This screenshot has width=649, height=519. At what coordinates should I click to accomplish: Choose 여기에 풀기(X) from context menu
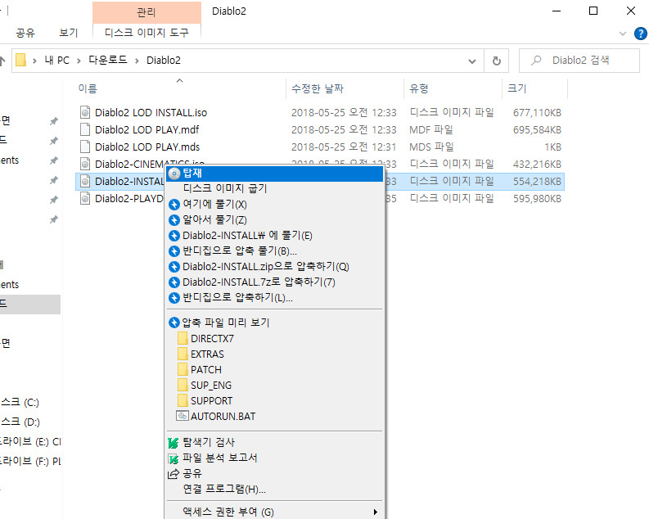coord(275,205)
